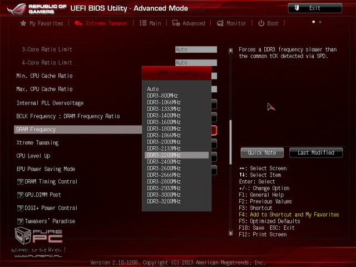Click the scroll down arrow of settings list

pyautogui.click(x=231, y=234)
